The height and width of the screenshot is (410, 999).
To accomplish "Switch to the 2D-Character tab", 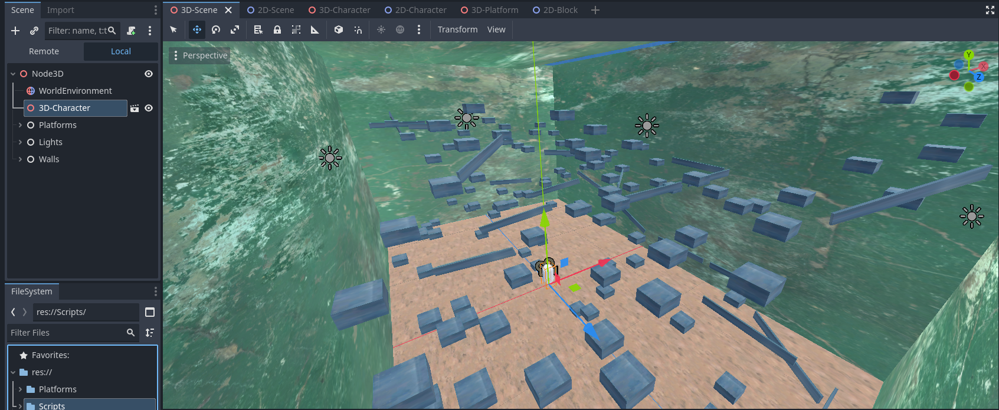I will pos(415,10).
